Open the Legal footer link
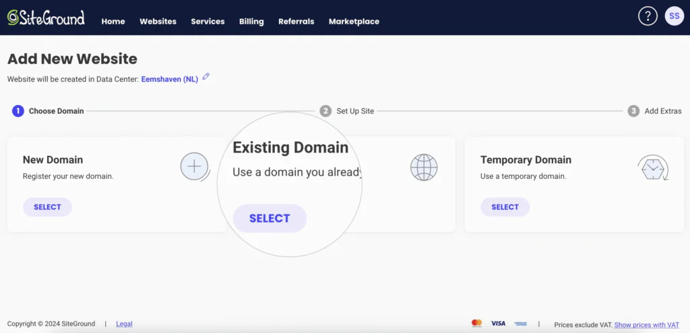Viewport: 690px width, 333px height. pyautogui.click(x=124, y=324)
